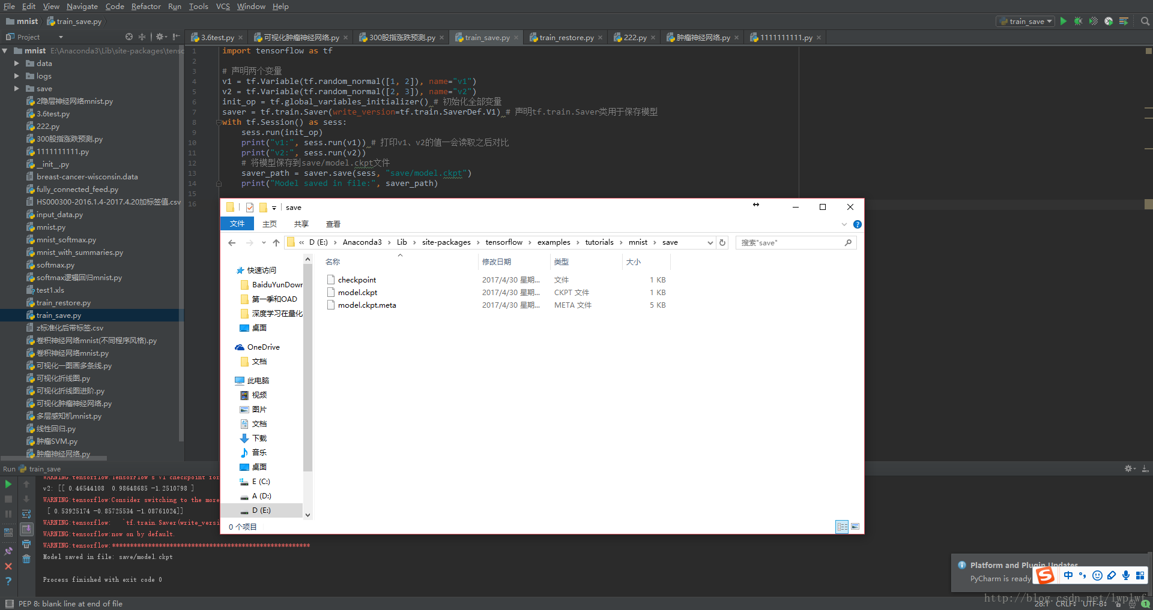Hide the Project panel with arrow icon
Image resolution: width=1153 pixels, height=610 pixels.
coord(176,37)
